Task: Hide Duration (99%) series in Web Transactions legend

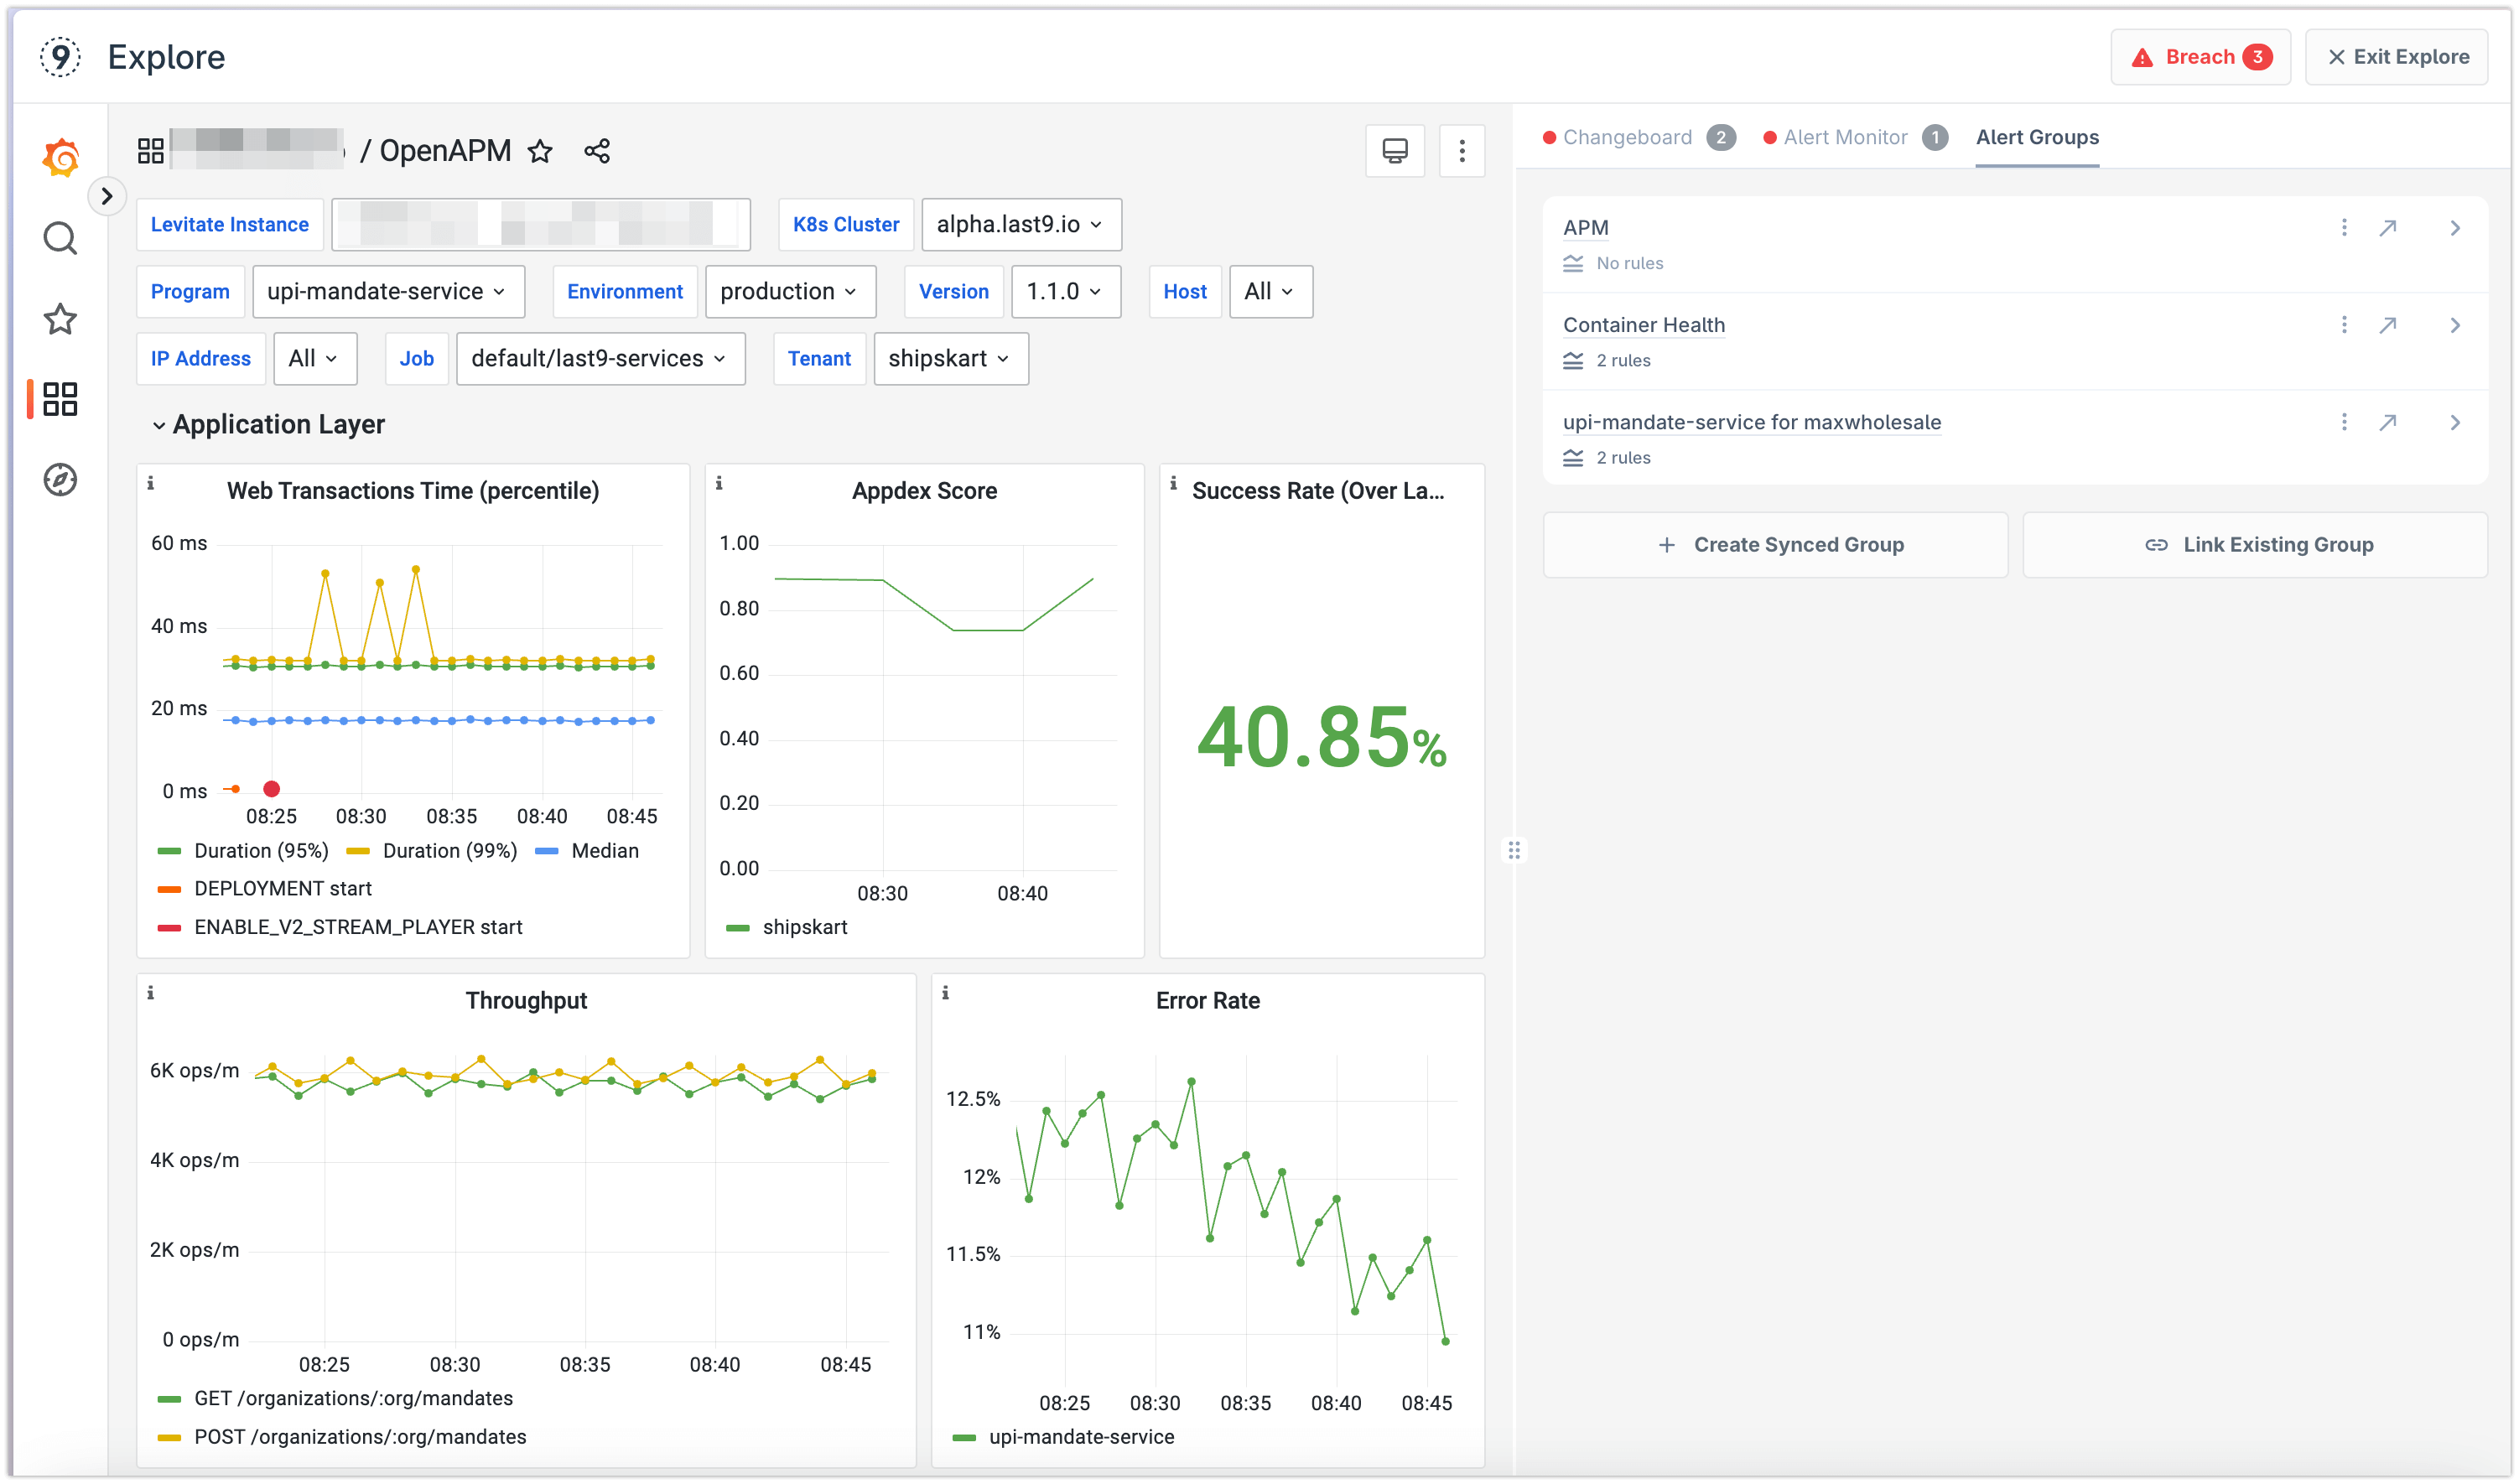Action: pyautogui.click(x=450, y=850)
